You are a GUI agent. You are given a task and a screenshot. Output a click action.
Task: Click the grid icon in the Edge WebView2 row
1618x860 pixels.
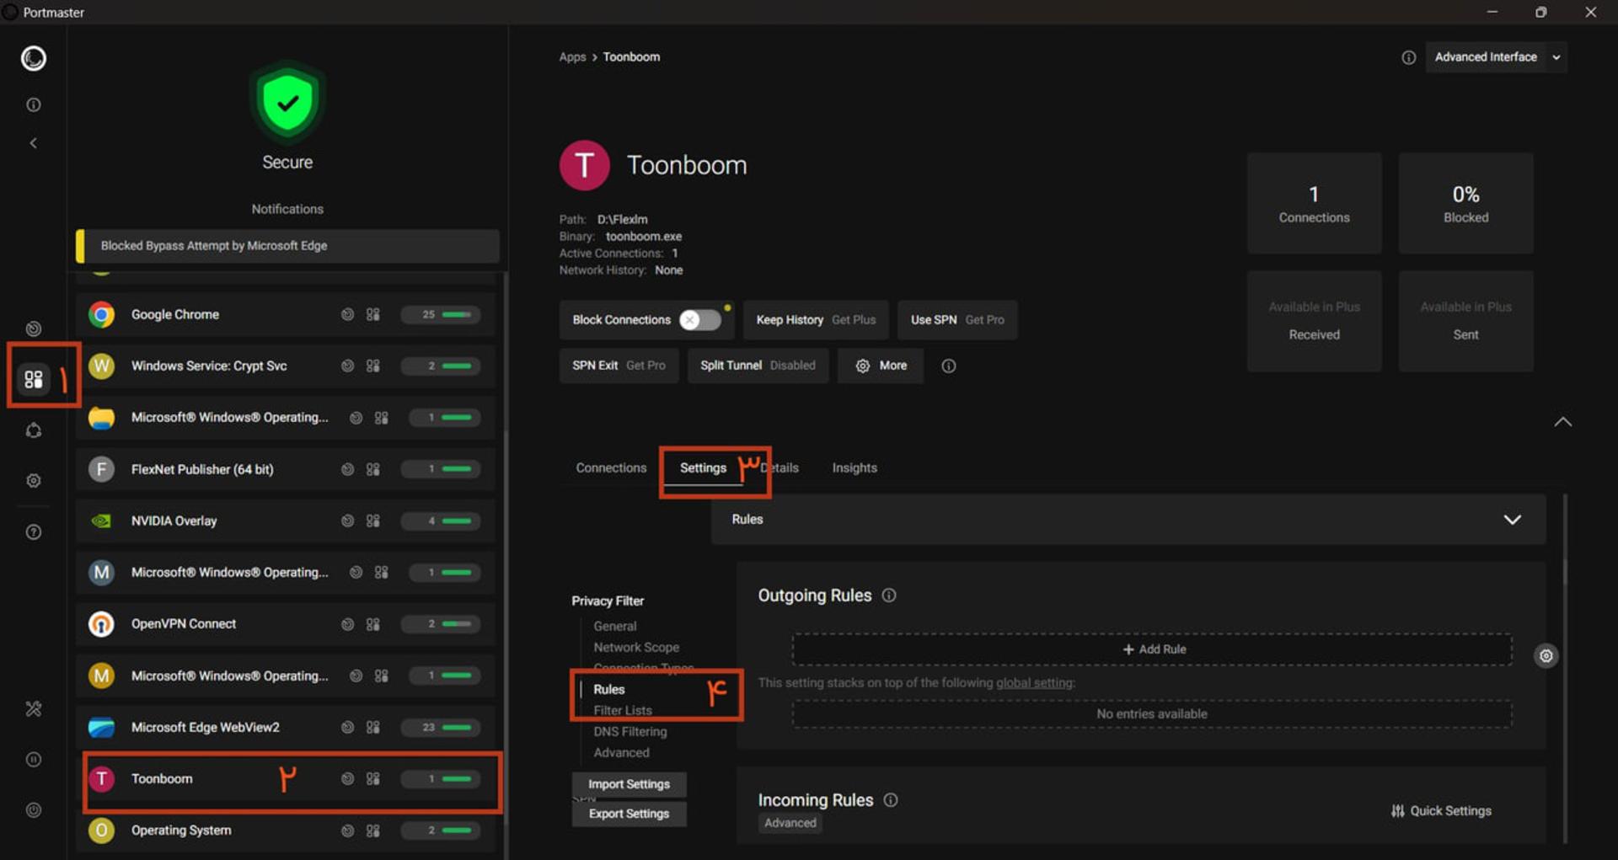click(372, 727)
